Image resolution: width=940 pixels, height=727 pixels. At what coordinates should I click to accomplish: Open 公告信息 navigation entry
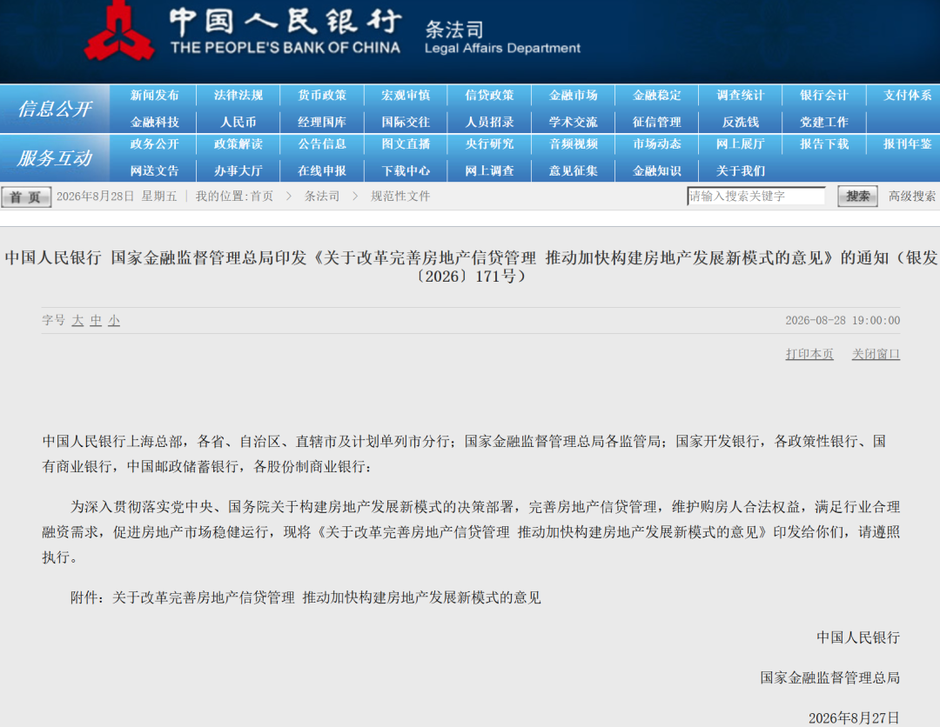coord(323,144)
